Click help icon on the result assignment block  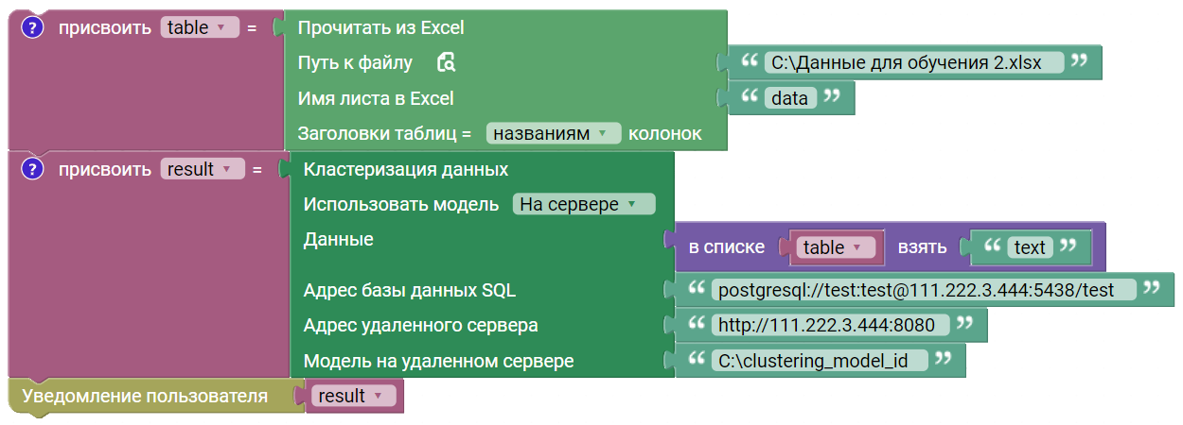tap(32, 170)
